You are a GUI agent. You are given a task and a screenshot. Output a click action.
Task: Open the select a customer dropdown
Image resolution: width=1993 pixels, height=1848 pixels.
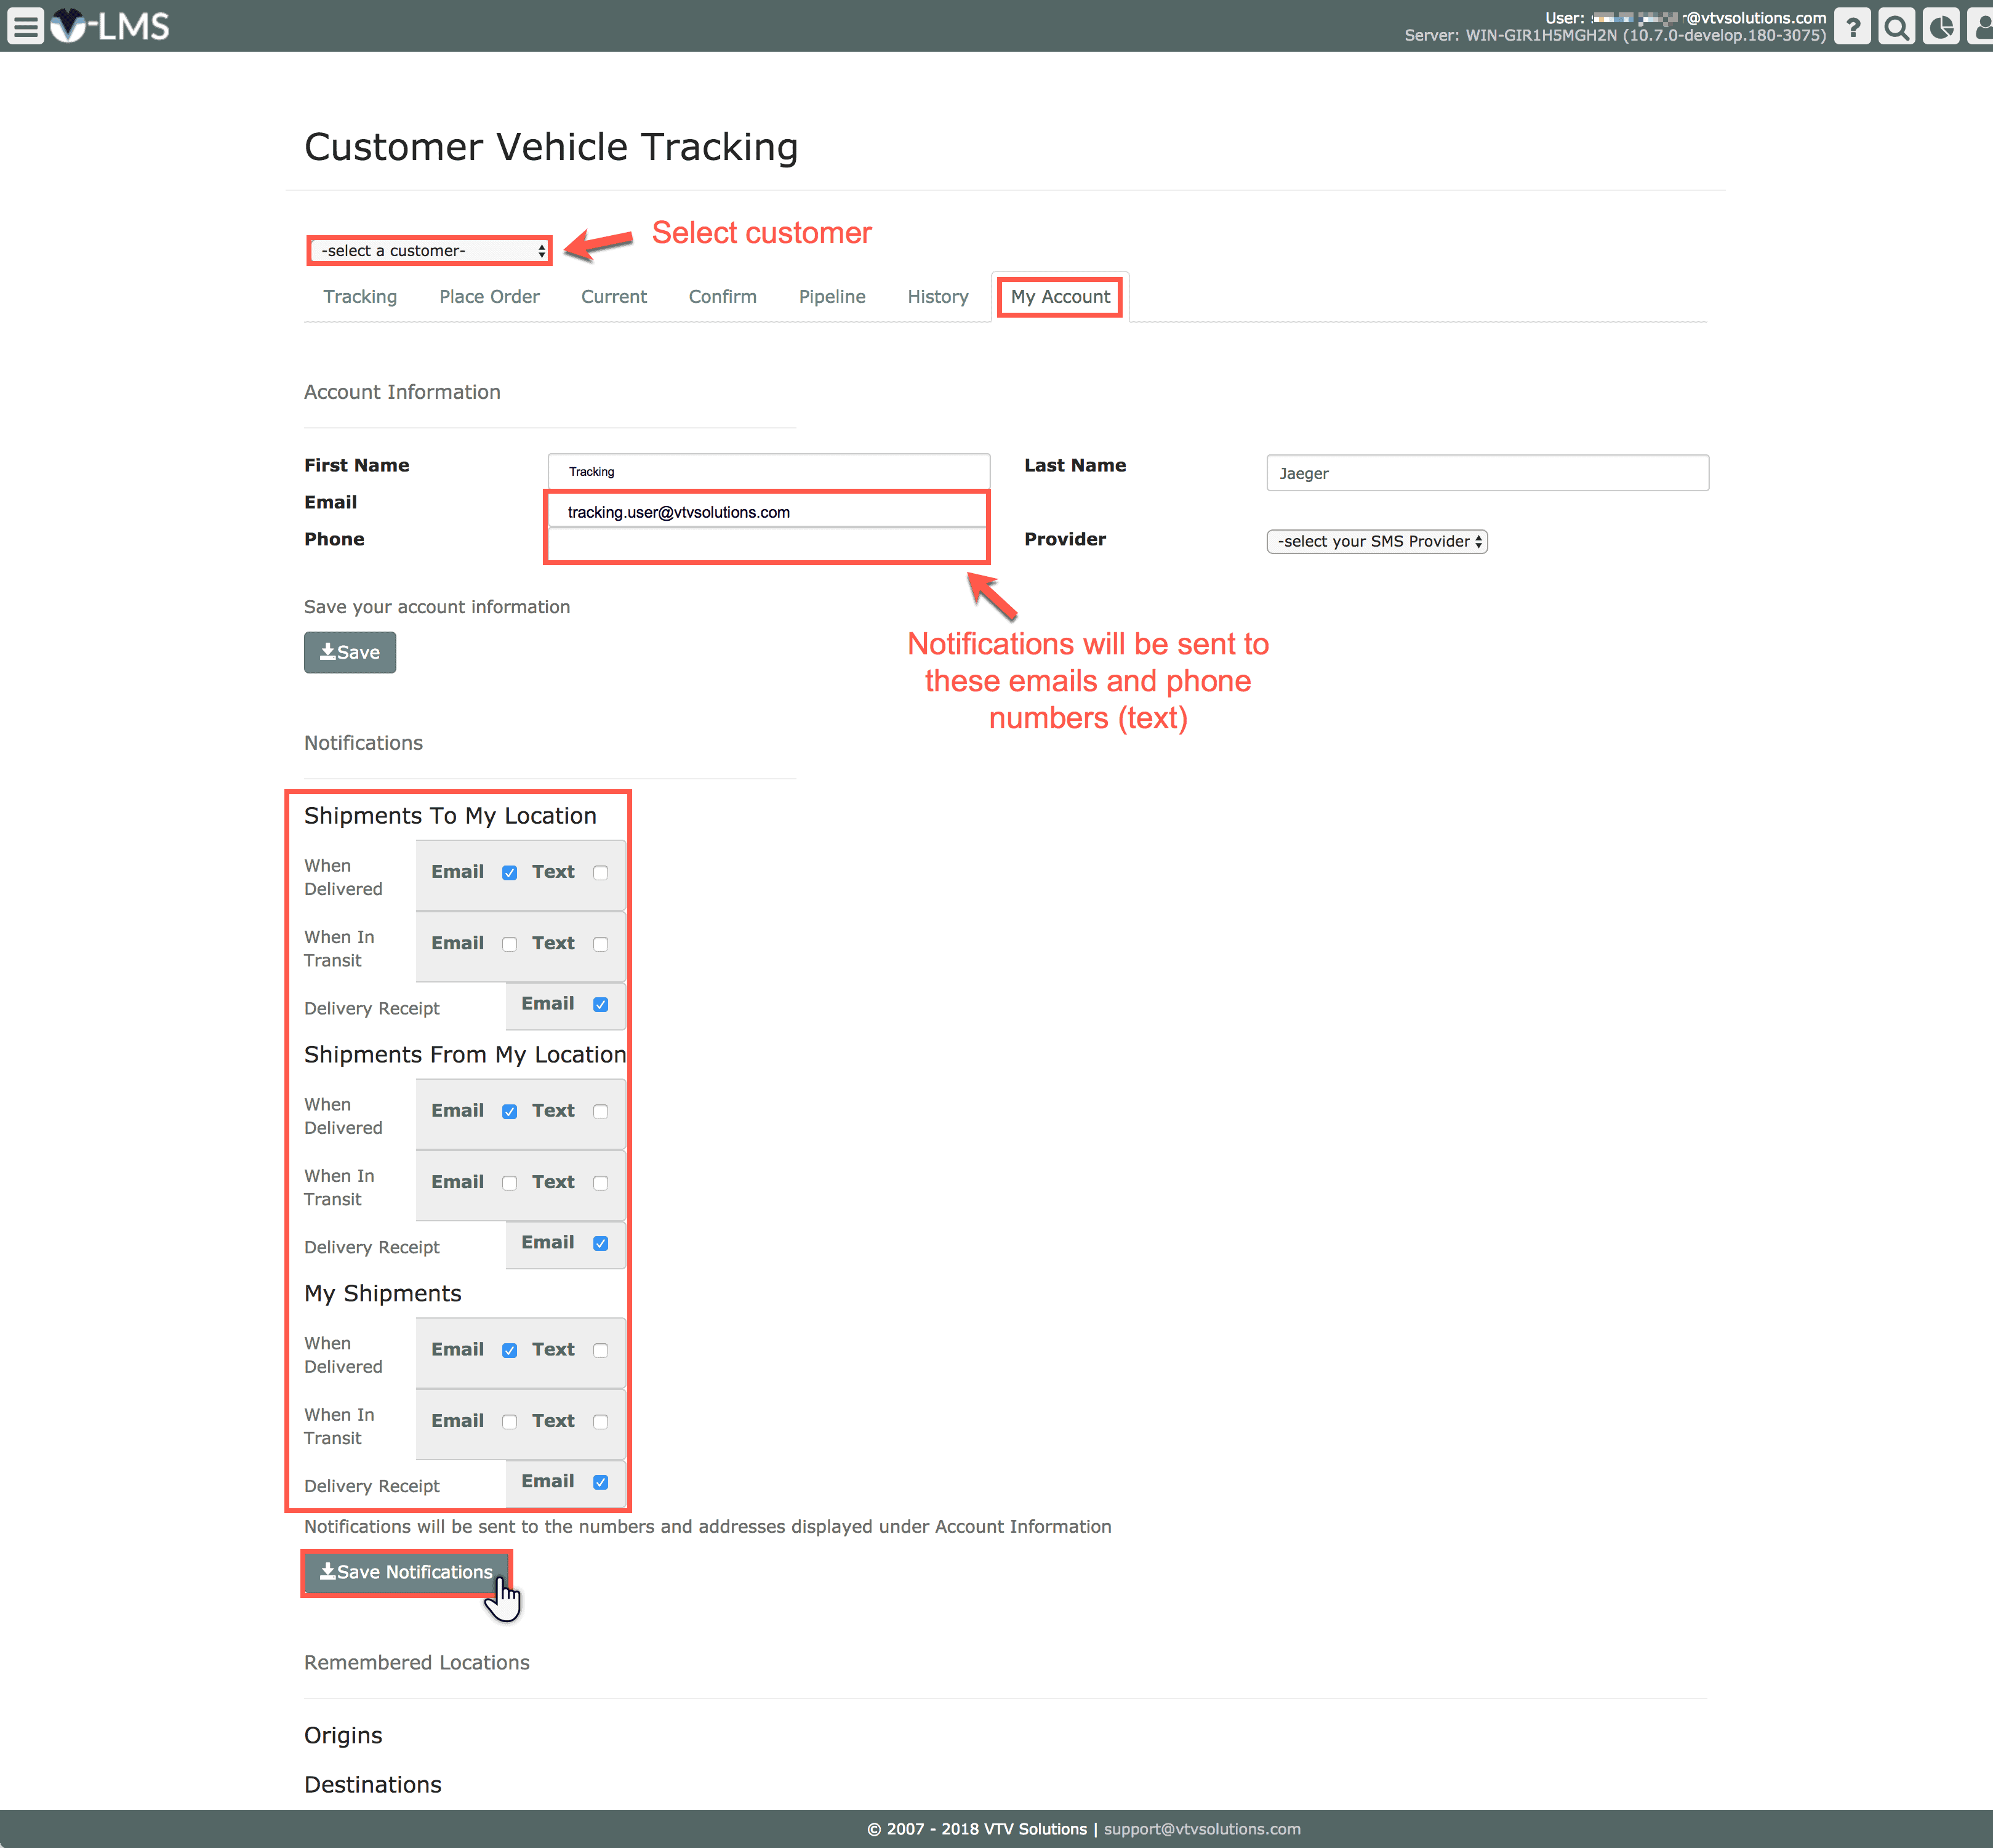[x=430, y=251]
